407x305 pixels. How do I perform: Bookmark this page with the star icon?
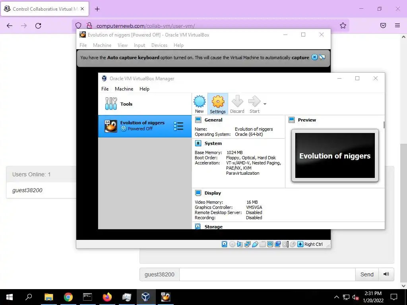click(x=343, y=25)
